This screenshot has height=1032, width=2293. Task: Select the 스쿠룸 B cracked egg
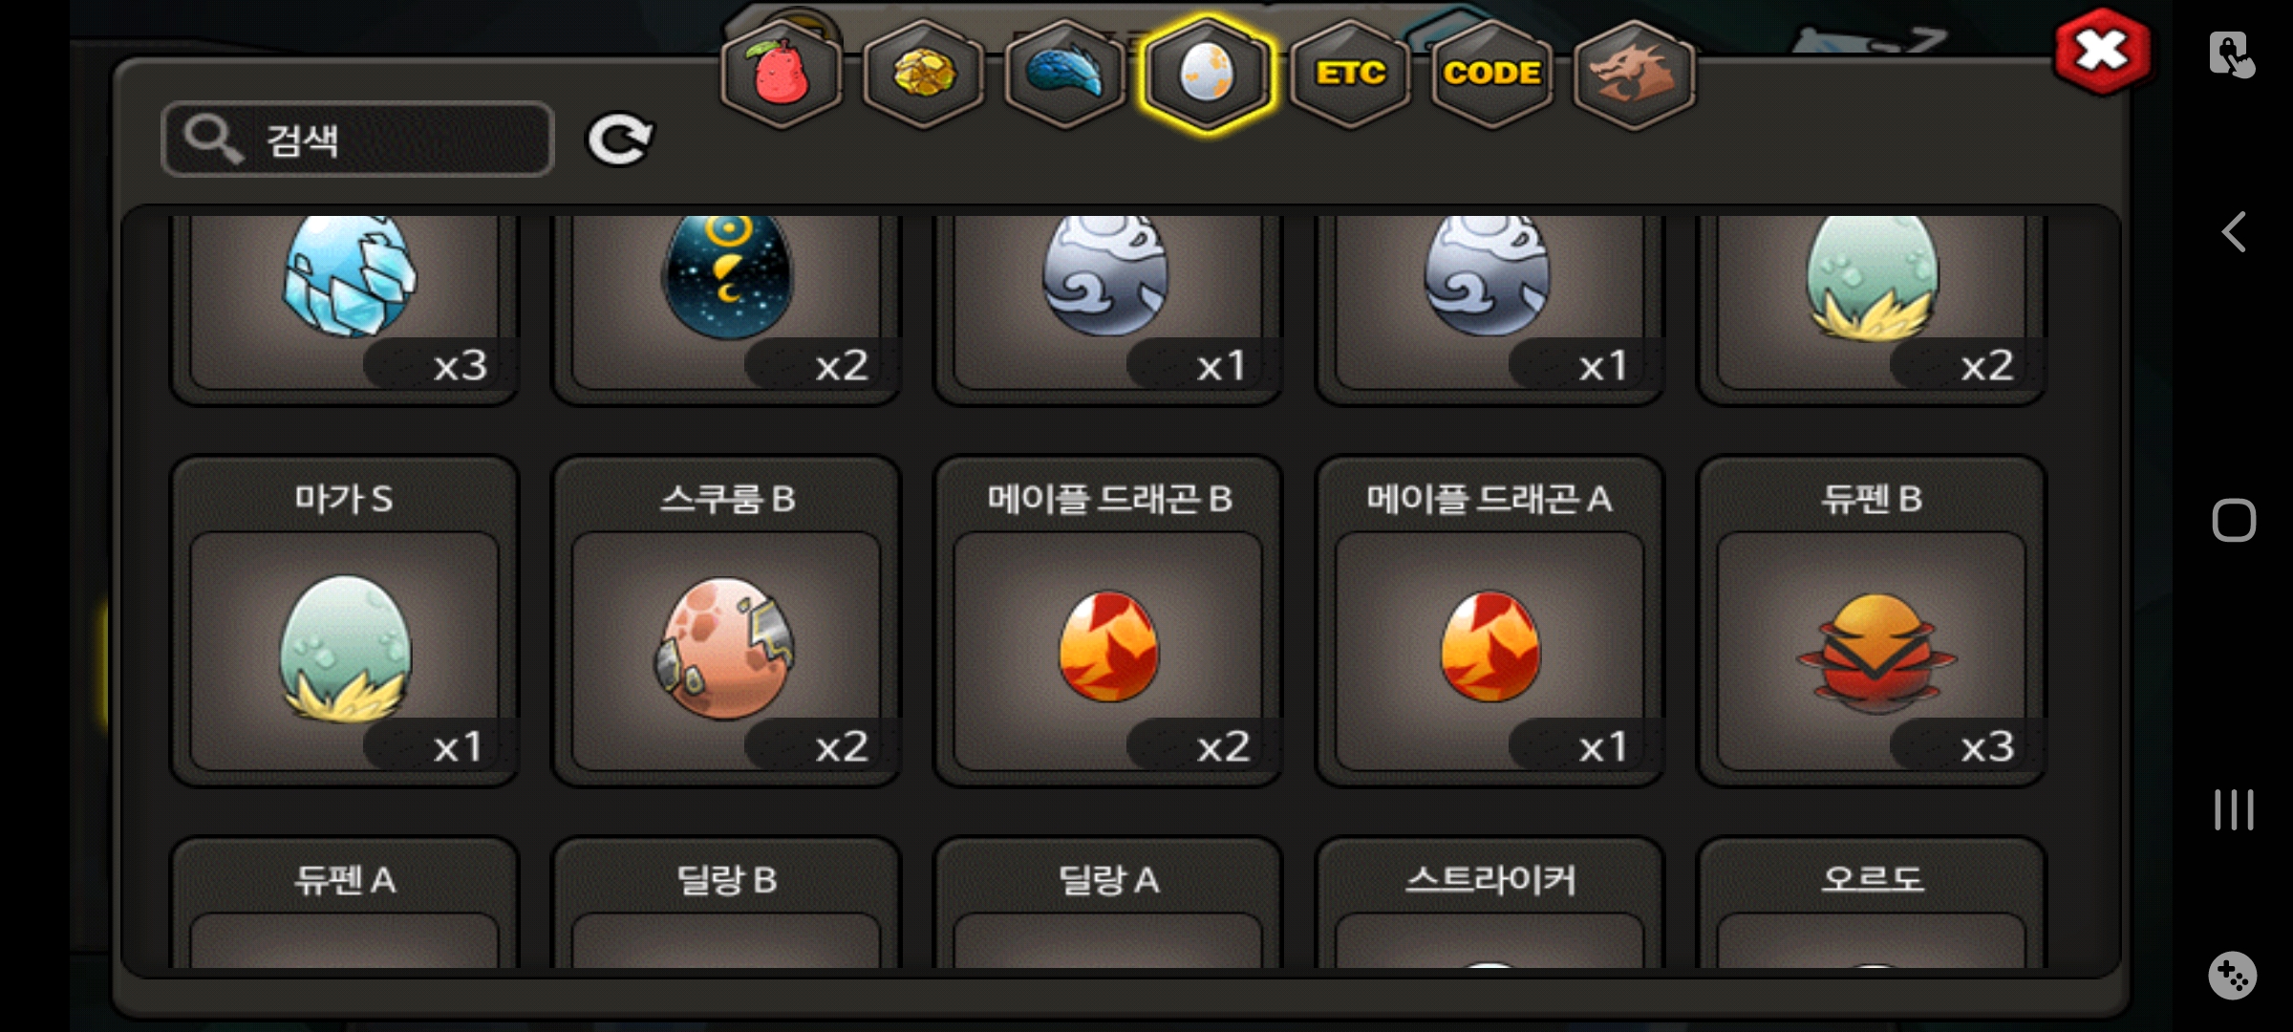tap(726, 621)
